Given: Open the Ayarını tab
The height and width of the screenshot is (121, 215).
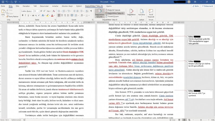Looking at the screenshot, I should pyautogui.click(x=109, y=6).
